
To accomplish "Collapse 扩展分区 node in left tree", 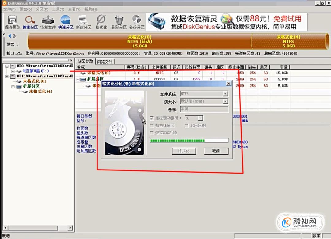I will click(x=13, y=86).
